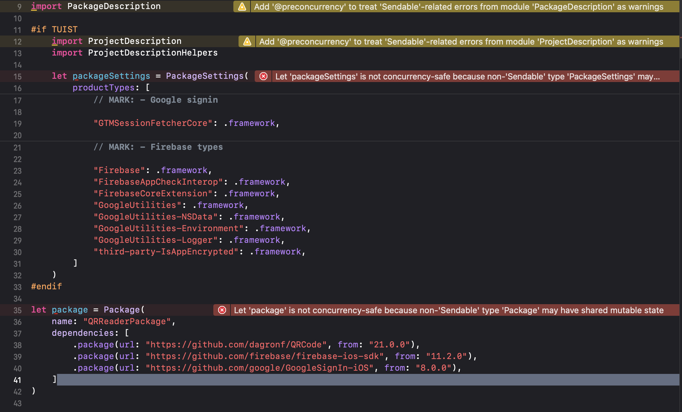Click the red error icon for packageSettings
The height and width of the screenshot is (412, 682).
263,77
